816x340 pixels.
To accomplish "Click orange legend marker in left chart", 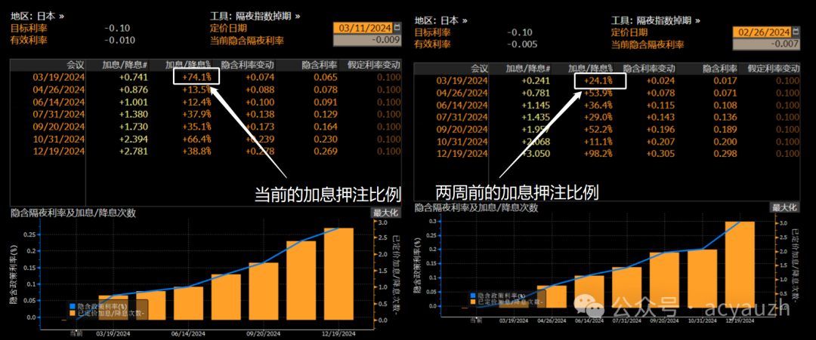I will [x=73, y=311].
